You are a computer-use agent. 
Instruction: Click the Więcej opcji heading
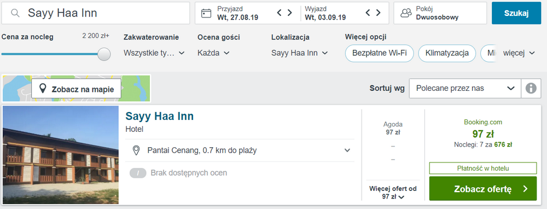pyautogui.click(x=365, y=37)
